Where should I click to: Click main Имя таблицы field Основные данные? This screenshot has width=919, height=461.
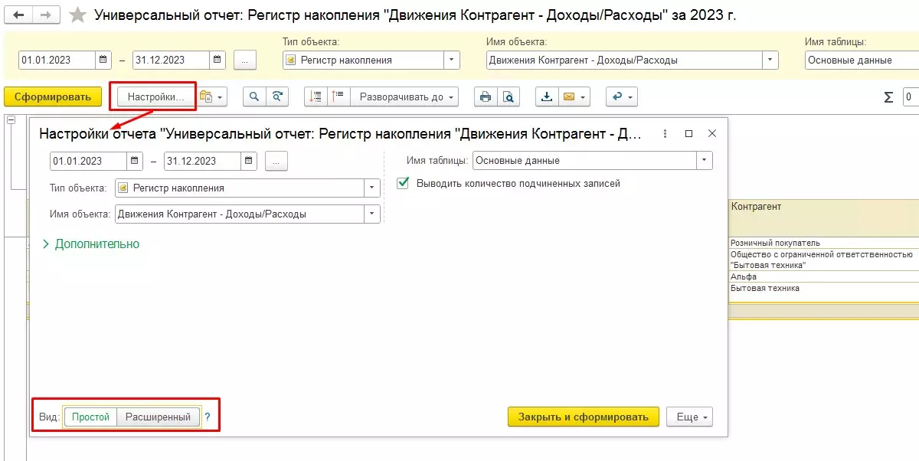coord(862,60)
